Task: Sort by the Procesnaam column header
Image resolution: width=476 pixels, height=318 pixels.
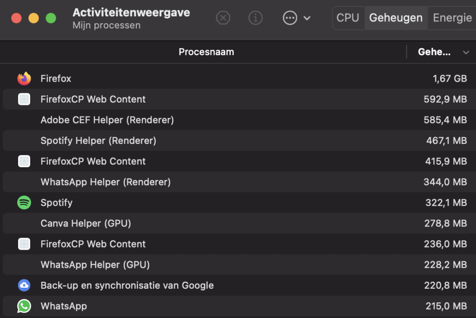Action: click(206, 52)
